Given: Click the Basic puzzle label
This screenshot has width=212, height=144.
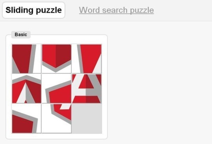Looking at the screenshot, I should (x=21, y=35).
